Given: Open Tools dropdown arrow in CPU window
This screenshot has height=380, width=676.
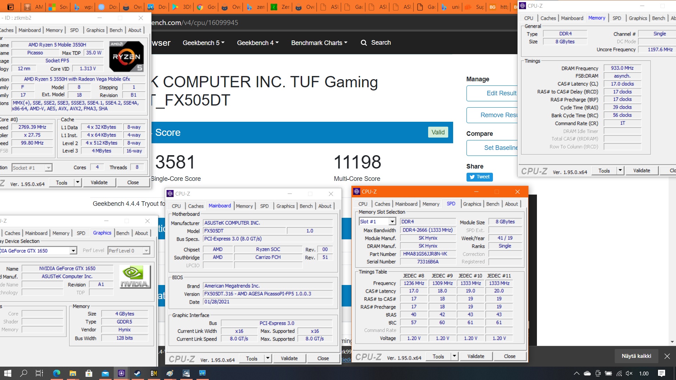Looking at the screenshot, I should [78, 183].
